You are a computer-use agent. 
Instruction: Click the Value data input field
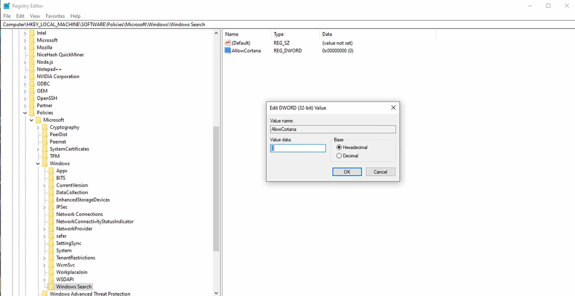coord(298,148)
